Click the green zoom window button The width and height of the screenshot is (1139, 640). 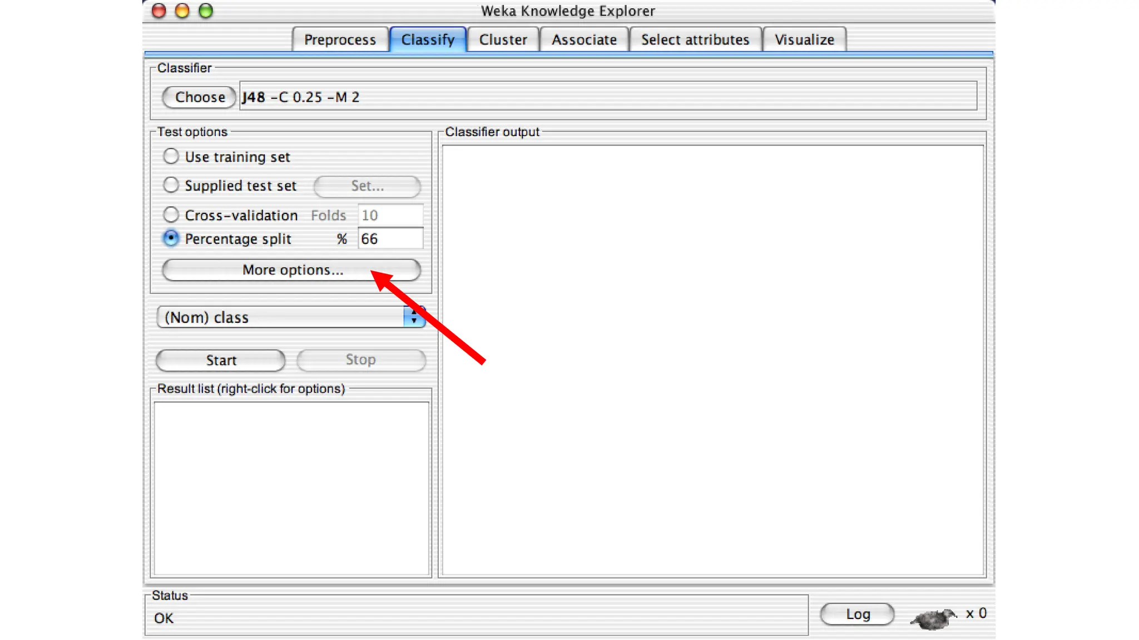206,11
